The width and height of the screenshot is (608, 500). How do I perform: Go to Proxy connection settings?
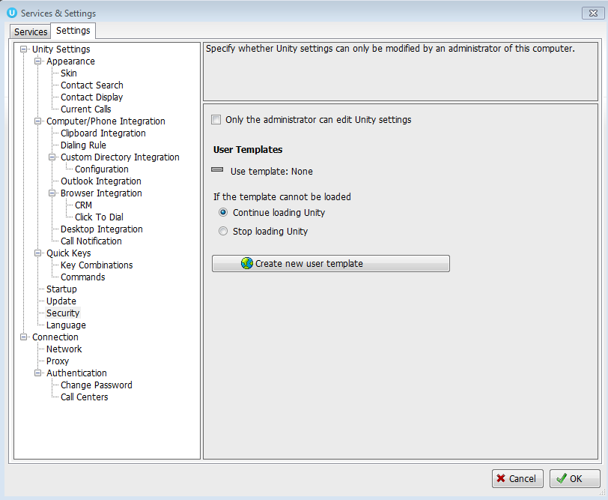(x=58, y=361)
